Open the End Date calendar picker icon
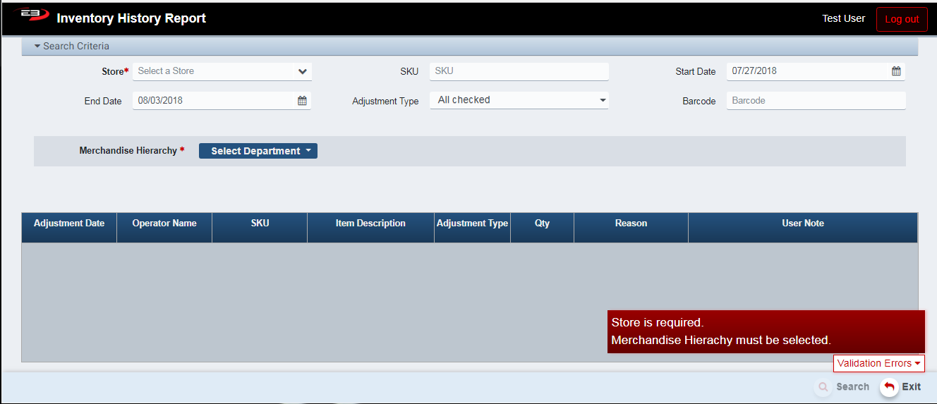Image resolution: width=937 pixels, height=404 pixels. 302,101
